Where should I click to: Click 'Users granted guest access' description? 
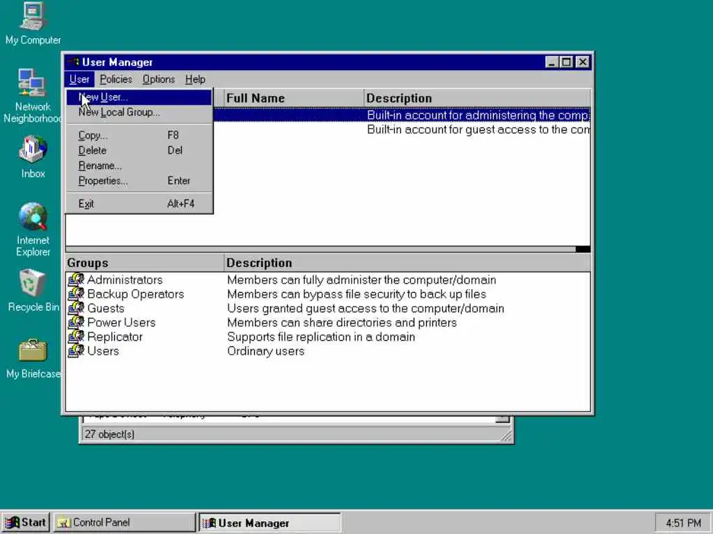point(366,308)
